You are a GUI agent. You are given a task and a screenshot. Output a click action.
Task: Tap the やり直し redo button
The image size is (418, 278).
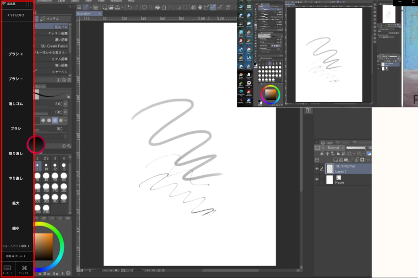pyautogui.click(x=16, y=178)
